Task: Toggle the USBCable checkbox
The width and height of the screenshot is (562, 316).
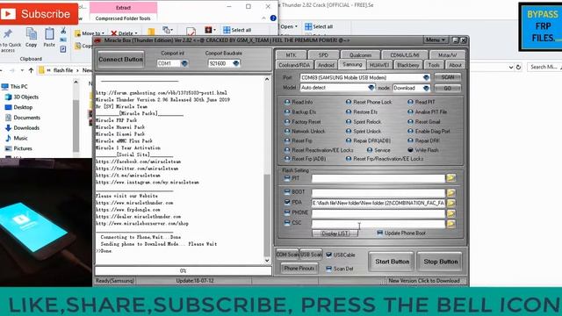Action: pyautogui.click(x=328, y=255)
